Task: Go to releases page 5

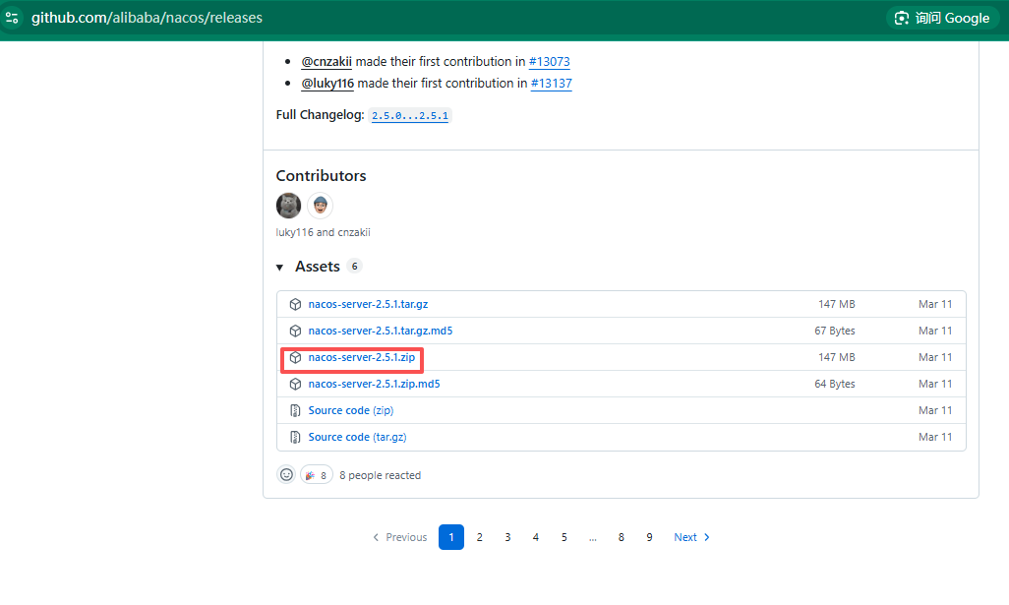Action: [564, 537]
